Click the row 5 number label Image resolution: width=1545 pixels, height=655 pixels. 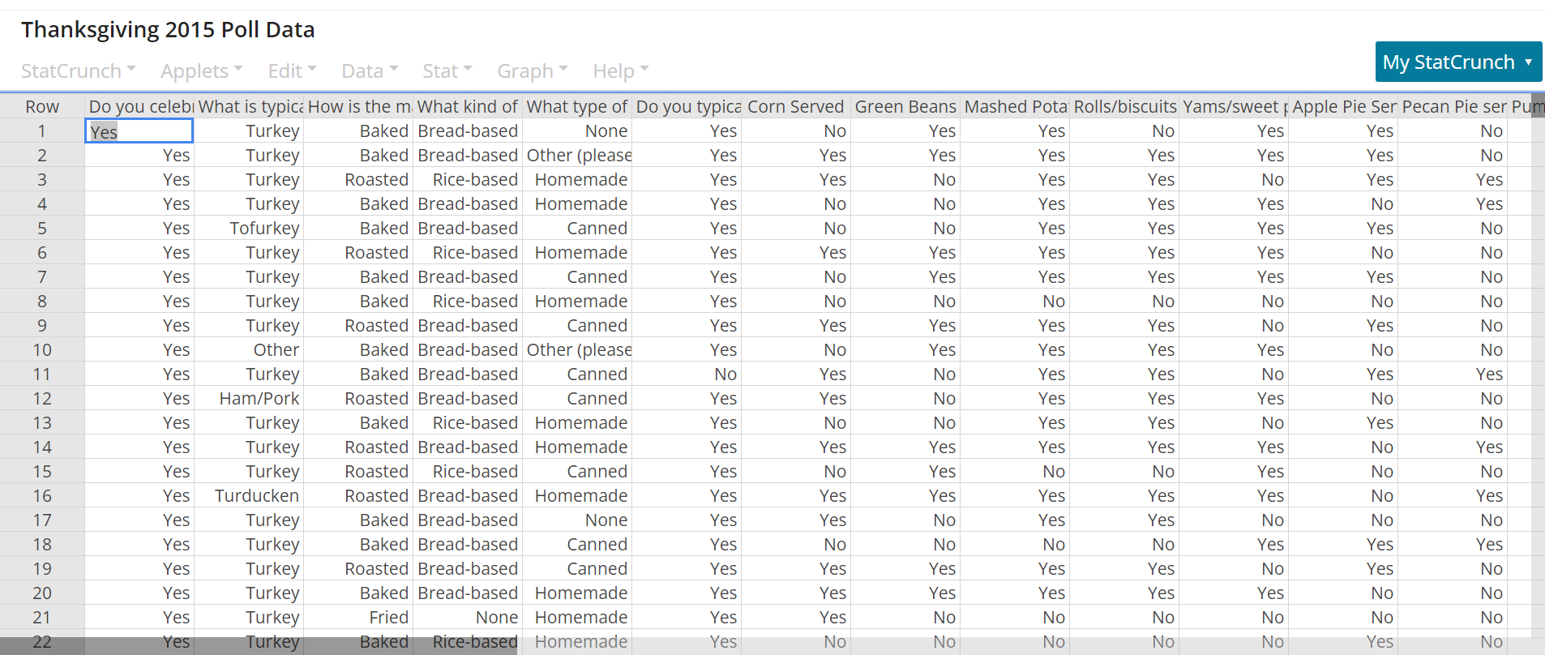[41, 228]
